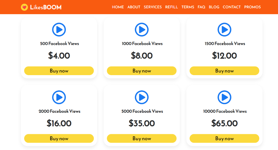Image resolution: width=278 pixels, height=150 pixels.
Task: Open the HOME menu item
Action: coord(118,7)
